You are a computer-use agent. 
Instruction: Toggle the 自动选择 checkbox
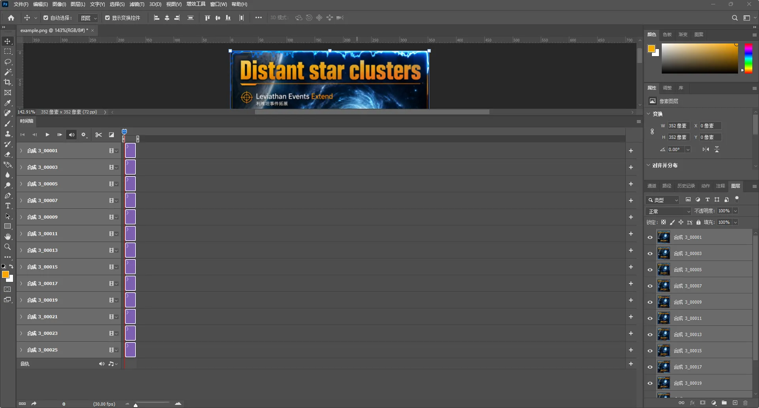46,18
